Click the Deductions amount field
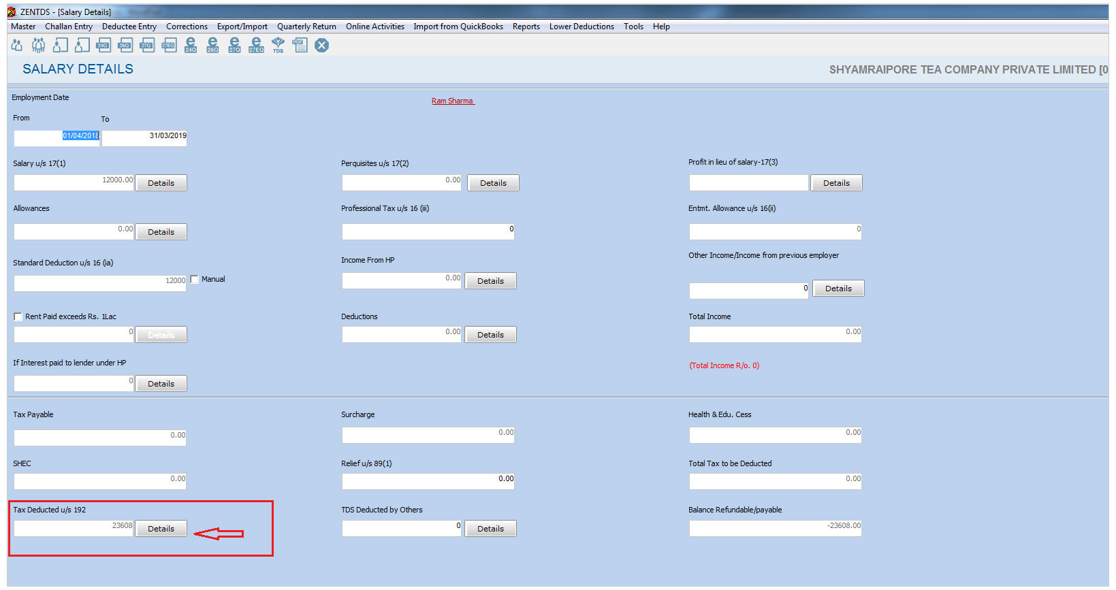The height and width of the screenshot is (590, 1116). click(x=402, y=334)
